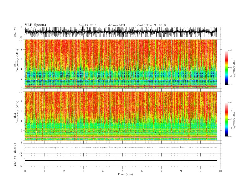Image resolution: width=248 pixels, height=192 pixels.
Task: Click the 5 minute label on Time axis
Action: [x=122, y=171]
